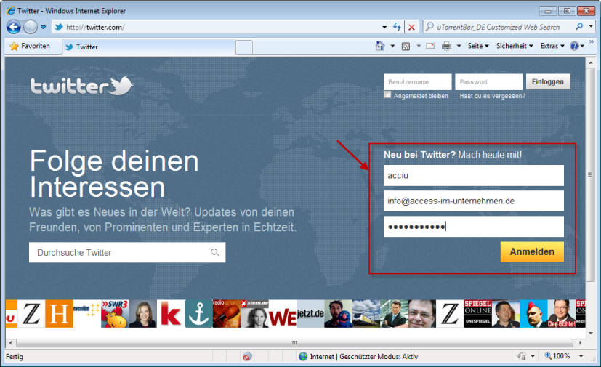Screen dimensions: 601x367
Task: Click the horizontal scrollbar at page bottom
Action: tap(294, 342)
